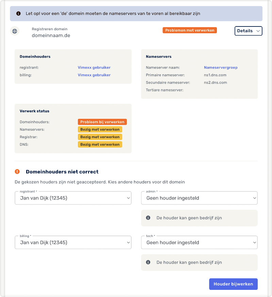This screenshot has height=297, width=272.
Task: Click the DNS Bezig met verwerken badge
Action: point(100,144)
